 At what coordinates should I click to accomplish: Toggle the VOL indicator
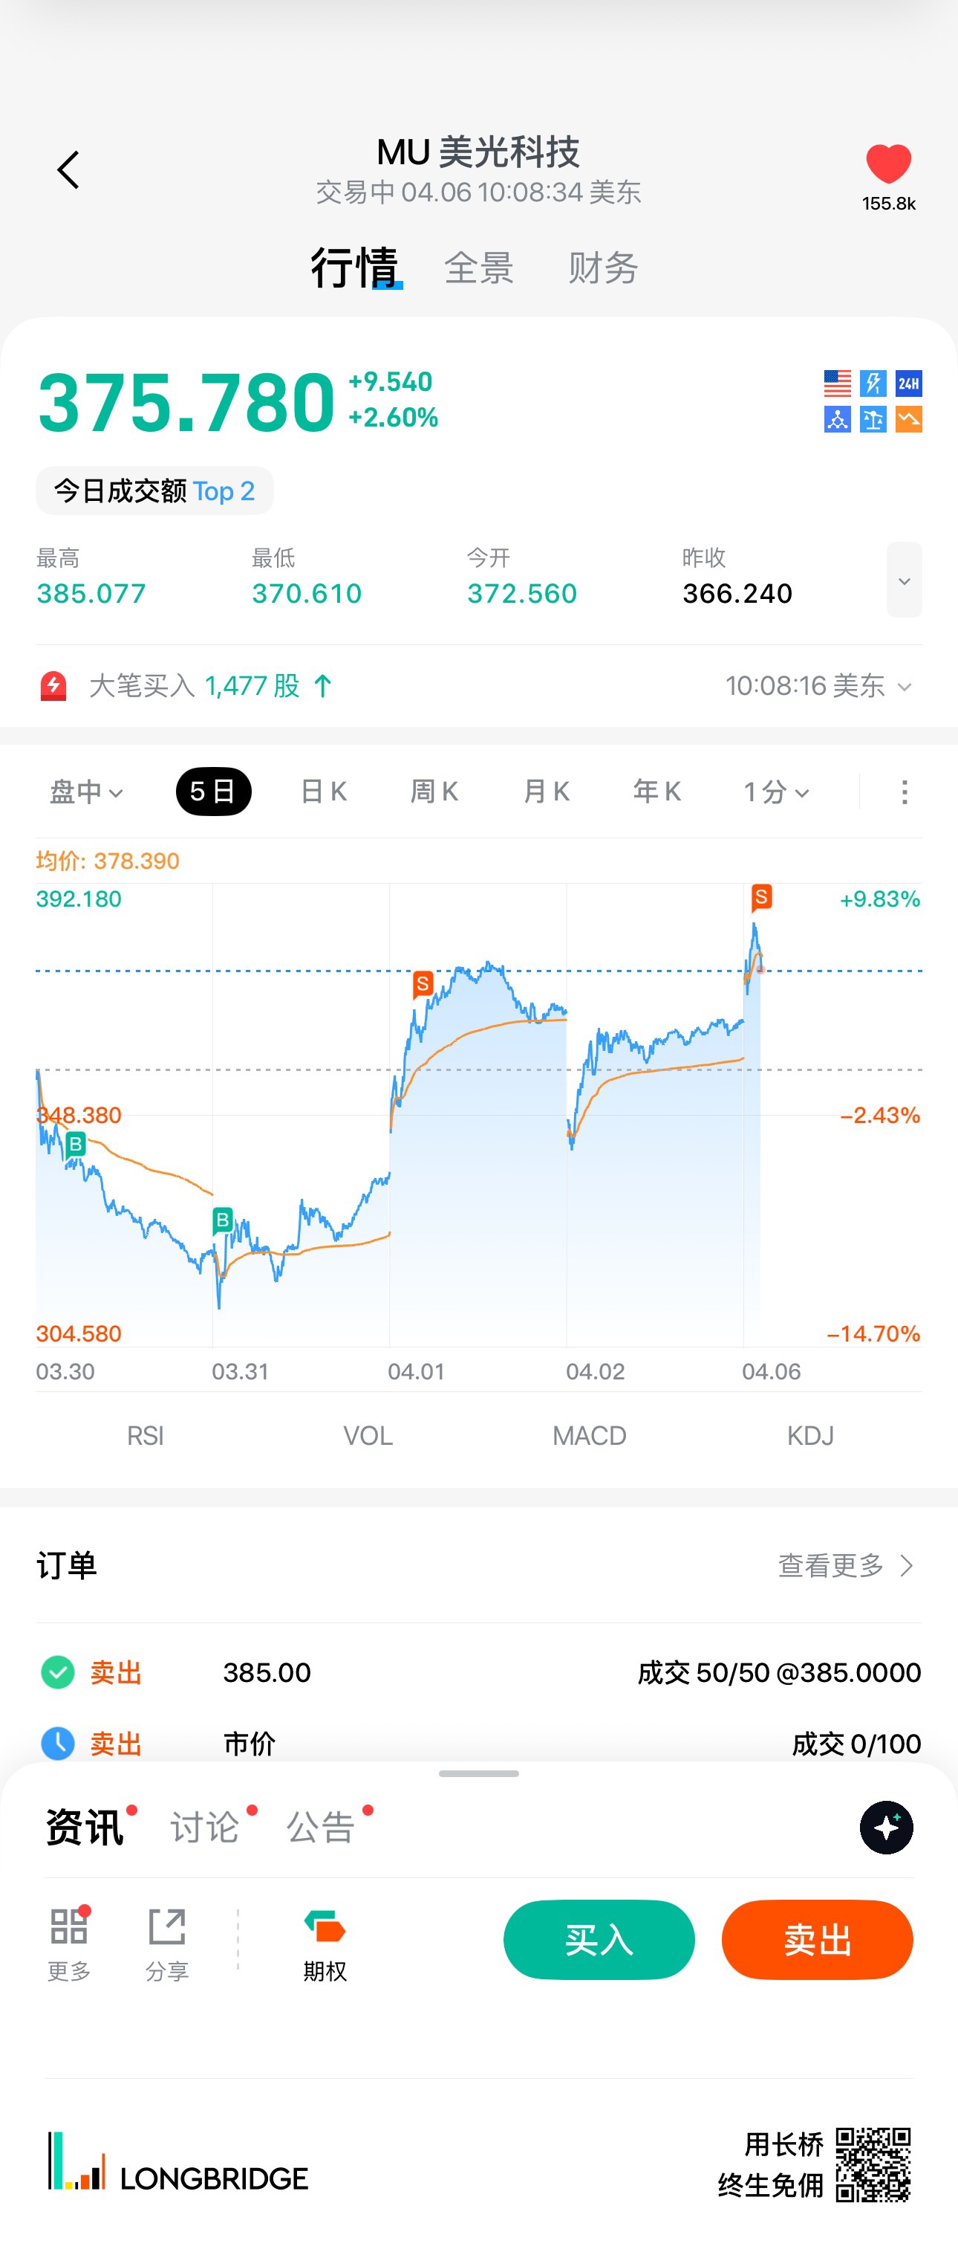368,1435
